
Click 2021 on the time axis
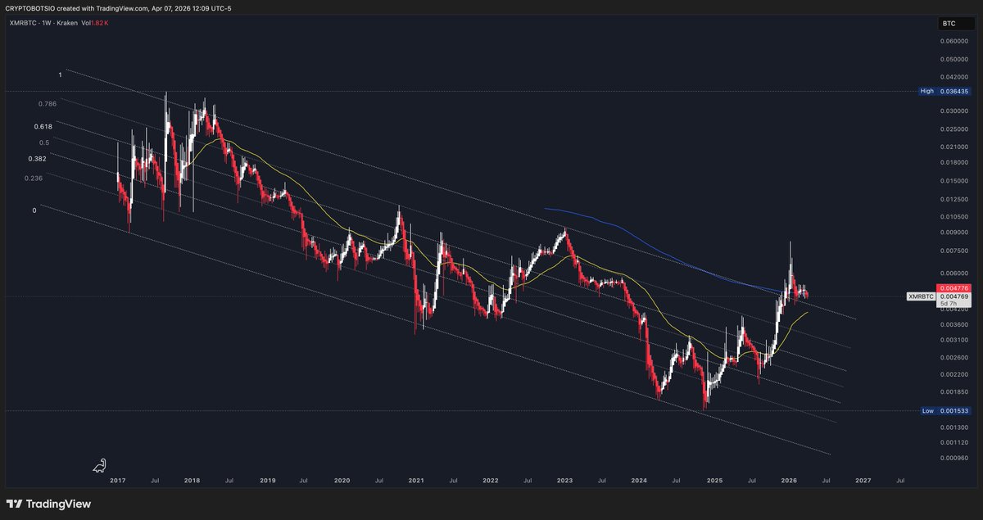click(x=415, y=482)
